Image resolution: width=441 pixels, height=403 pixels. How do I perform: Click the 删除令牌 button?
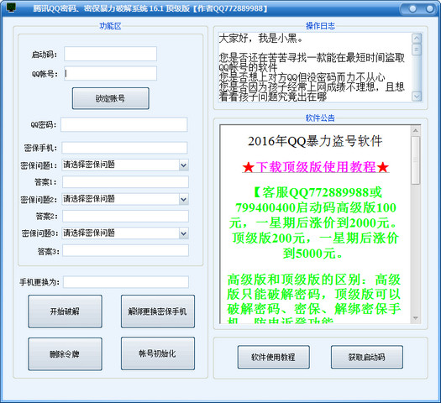pyautogui.click(x=65, y=354)
